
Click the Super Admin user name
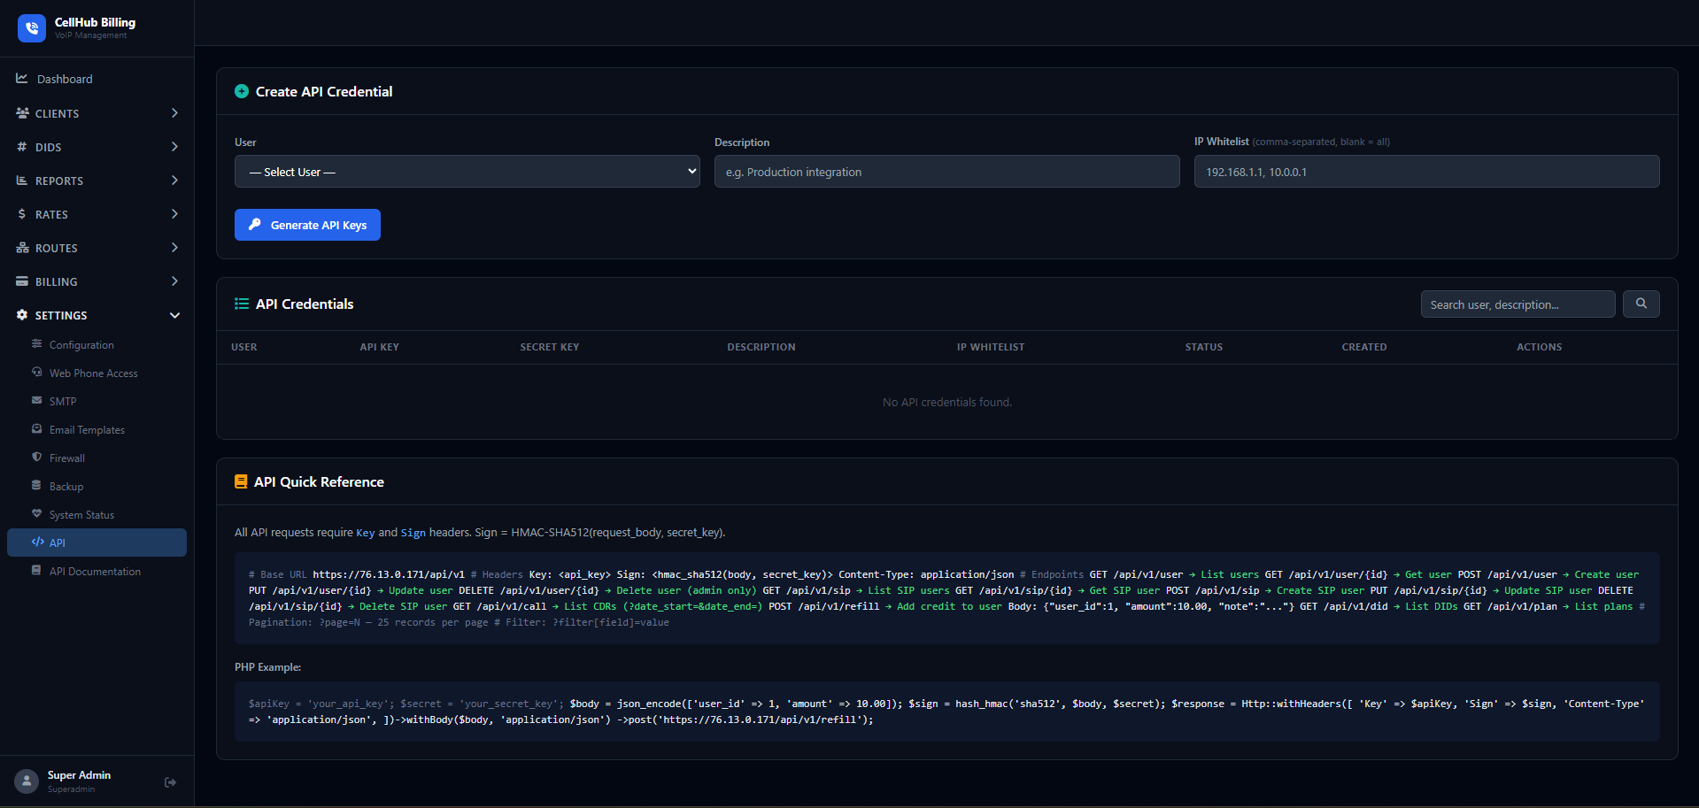(x=80, y=775)
